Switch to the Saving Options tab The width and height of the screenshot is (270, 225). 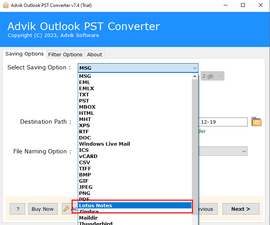(24, 54)
